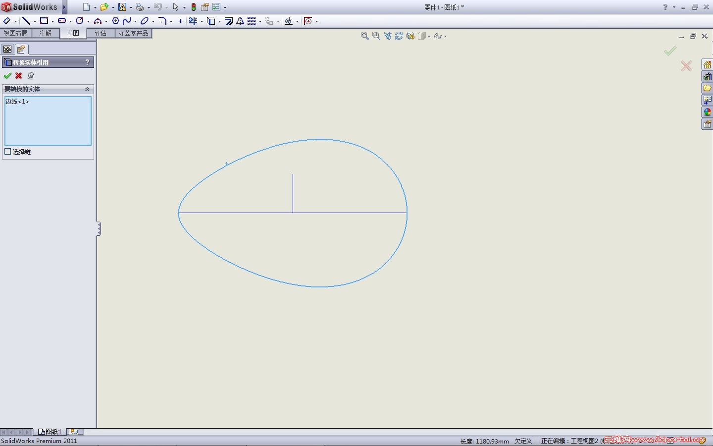Screen dimensions: 713x446
Task: Click the red Cancel X in property panel
Action: (x=19, y=76)
